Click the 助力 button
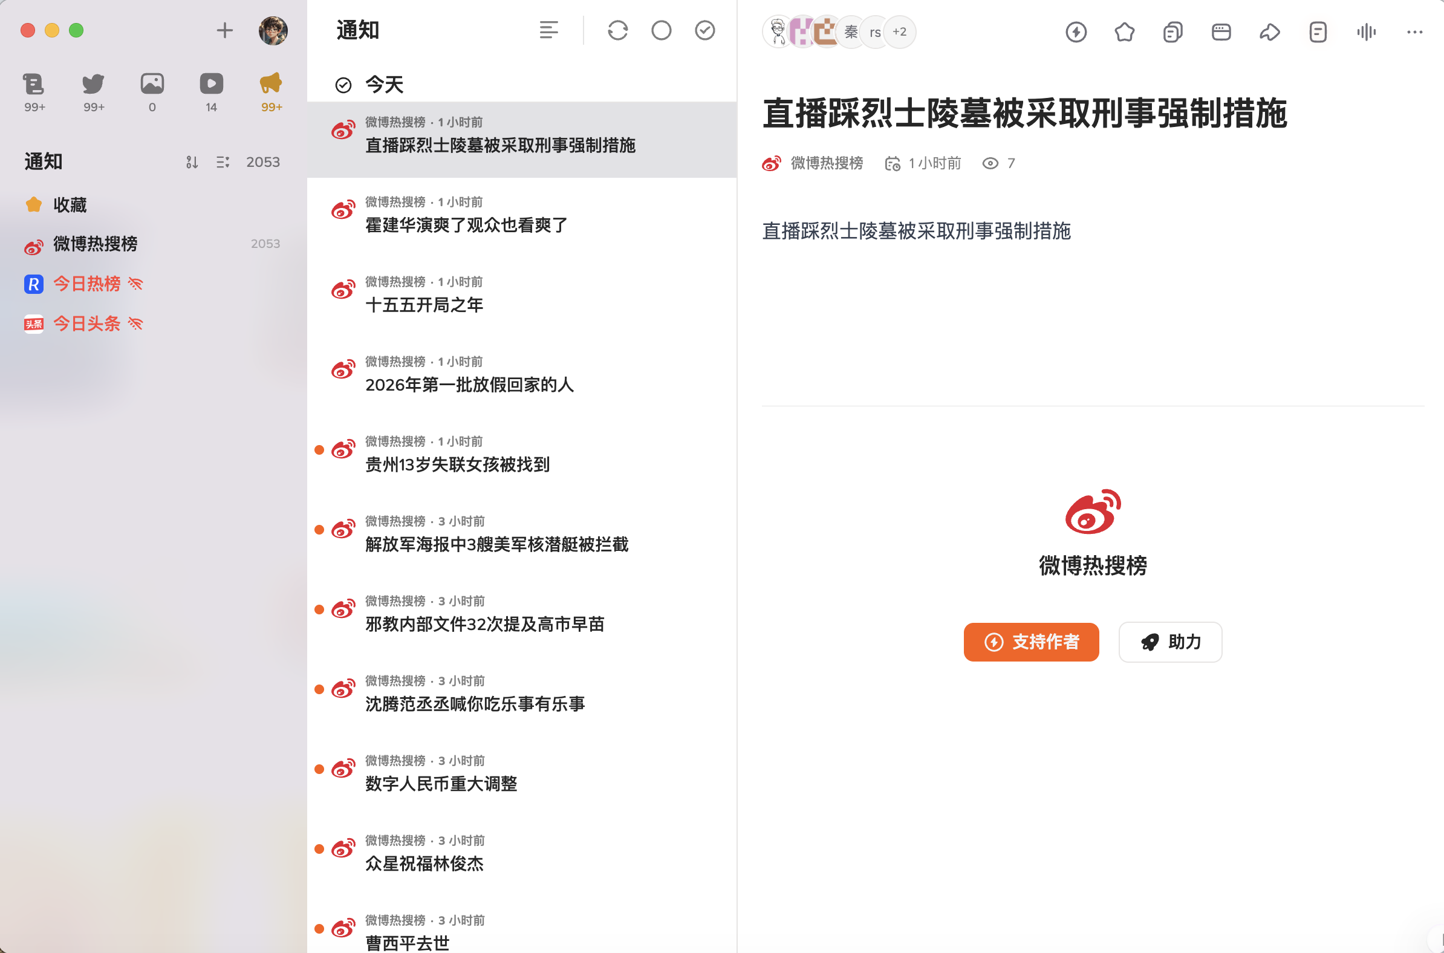1444x953 pixels. pos(1169,642)
